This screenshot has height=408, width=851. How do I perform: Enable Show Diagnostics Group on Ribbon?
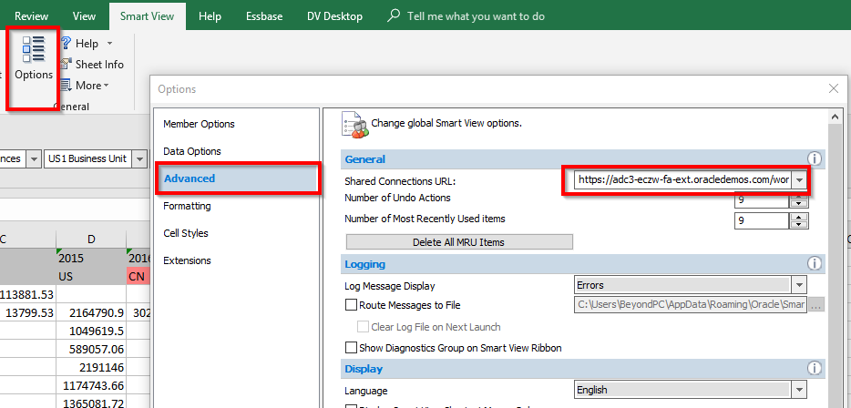(351, 348)
